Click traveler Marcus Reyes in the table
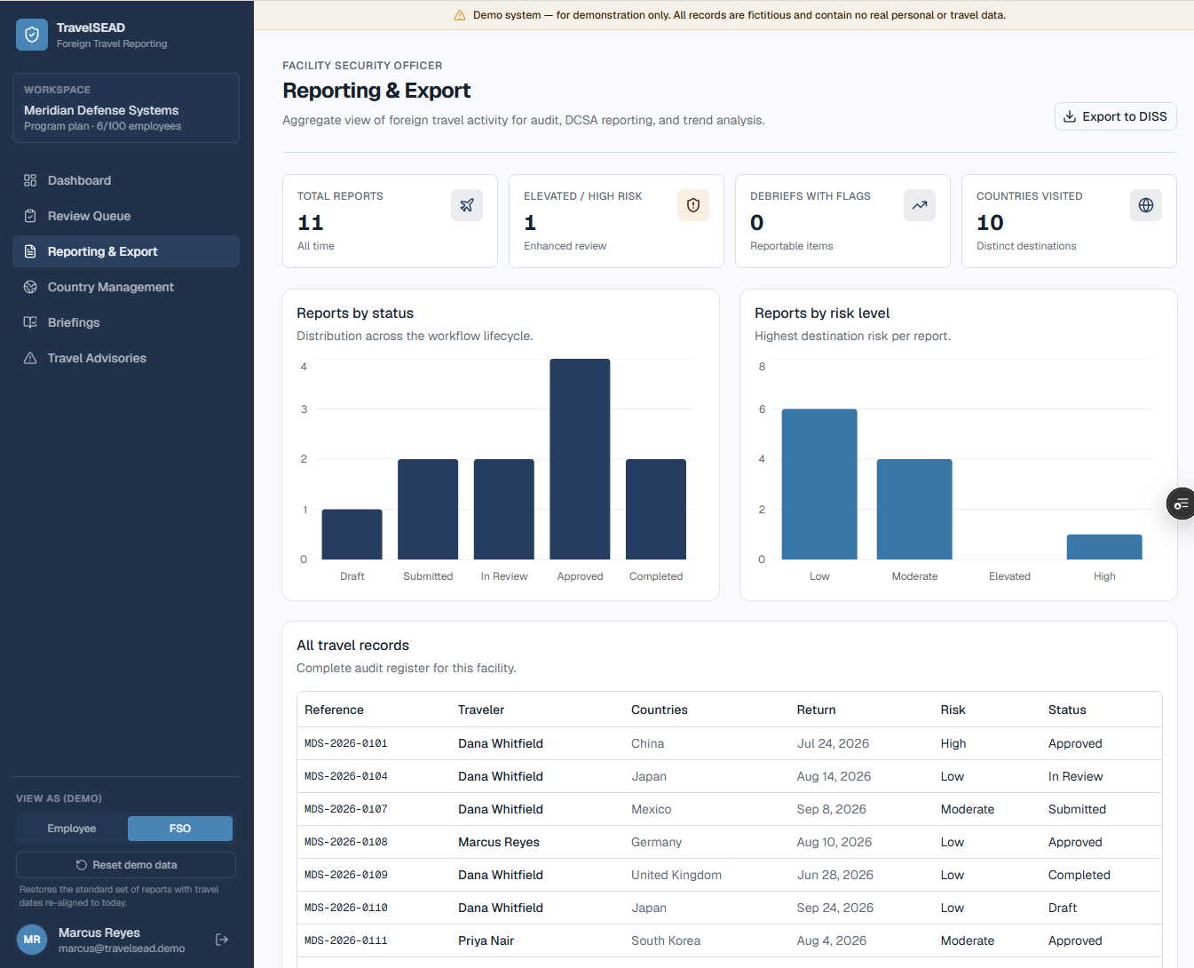 tap(499, 842)
